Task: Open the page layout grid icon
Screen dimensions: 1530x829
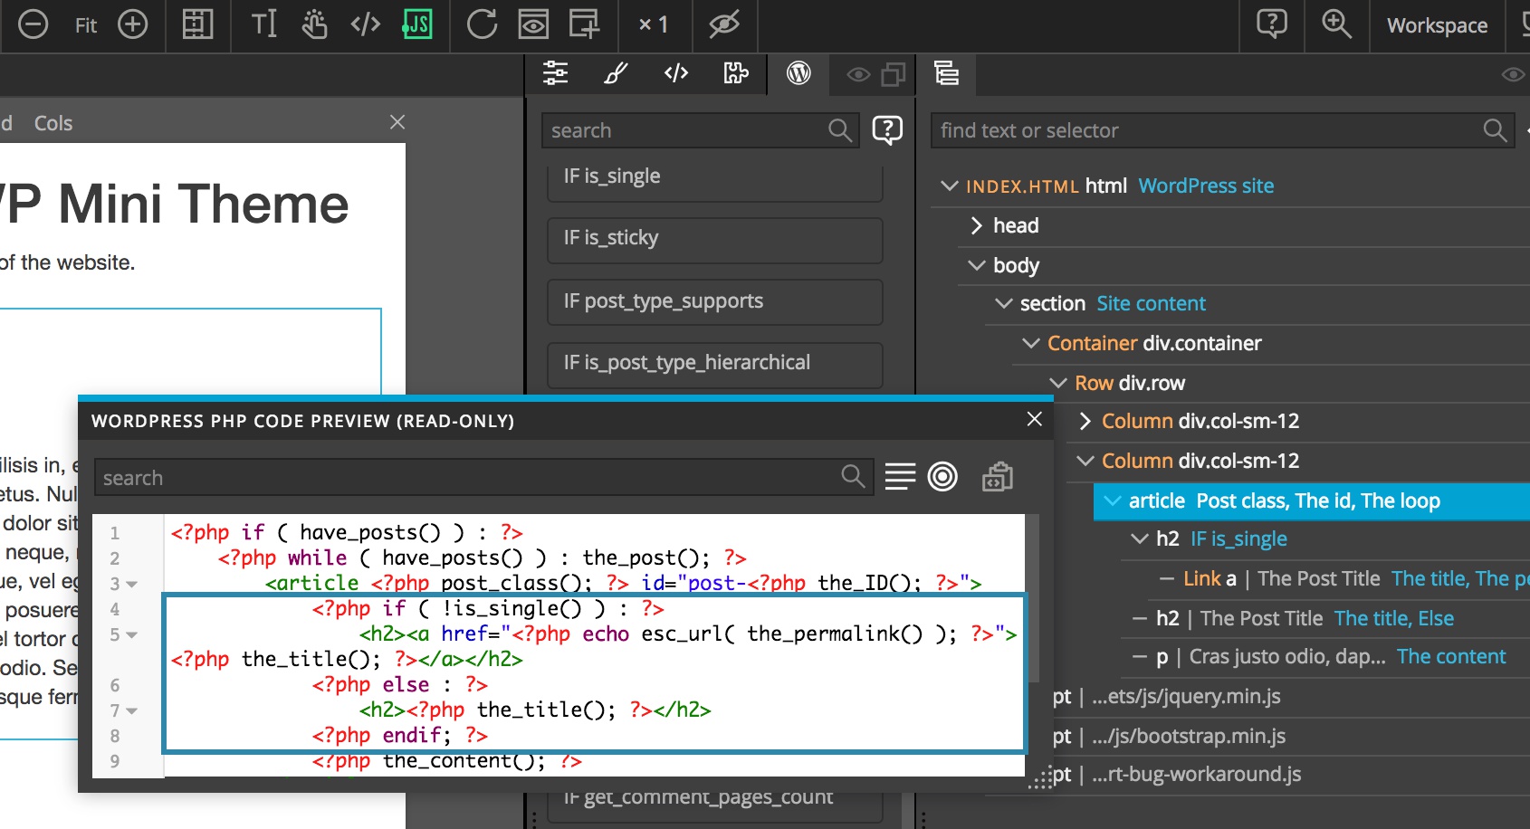Action: coord(197,24)
